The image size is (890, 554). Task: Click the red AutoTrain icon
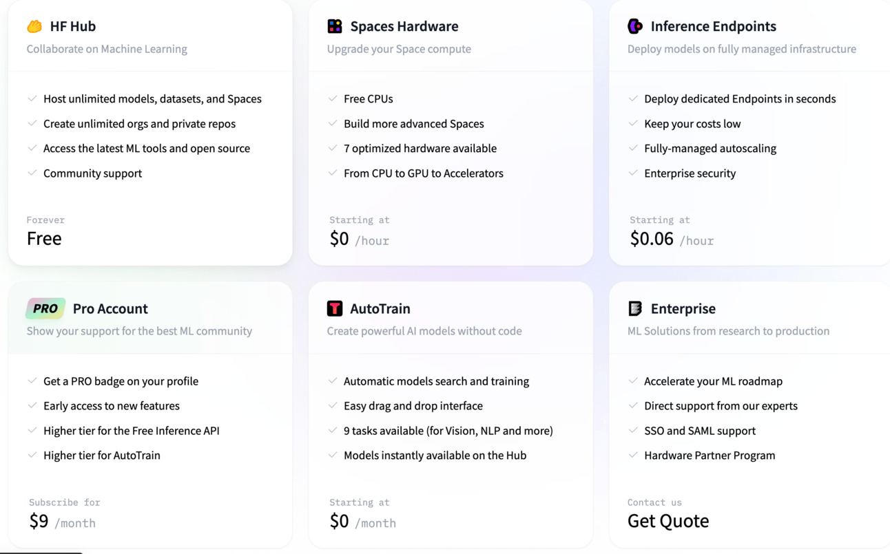[335, 308]
